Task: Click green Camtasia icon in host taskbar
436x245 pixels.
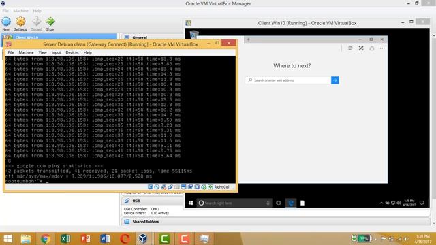Action: tap(164, 239)
